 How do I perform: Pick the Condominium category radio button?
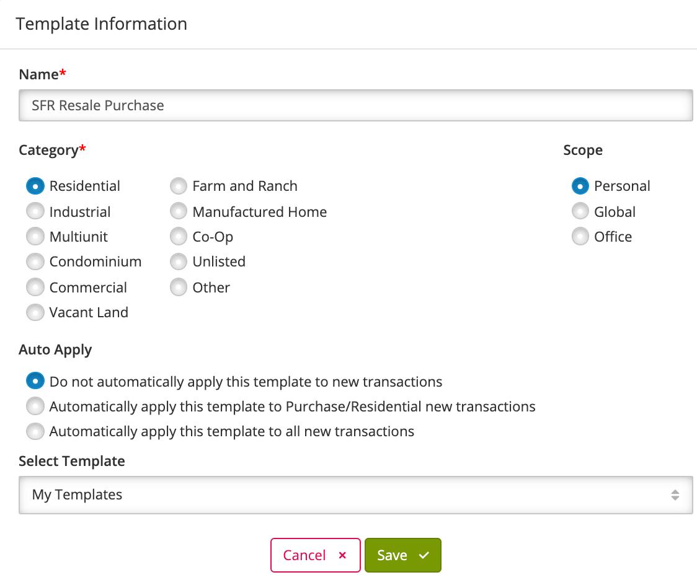[x=35, y=261]
